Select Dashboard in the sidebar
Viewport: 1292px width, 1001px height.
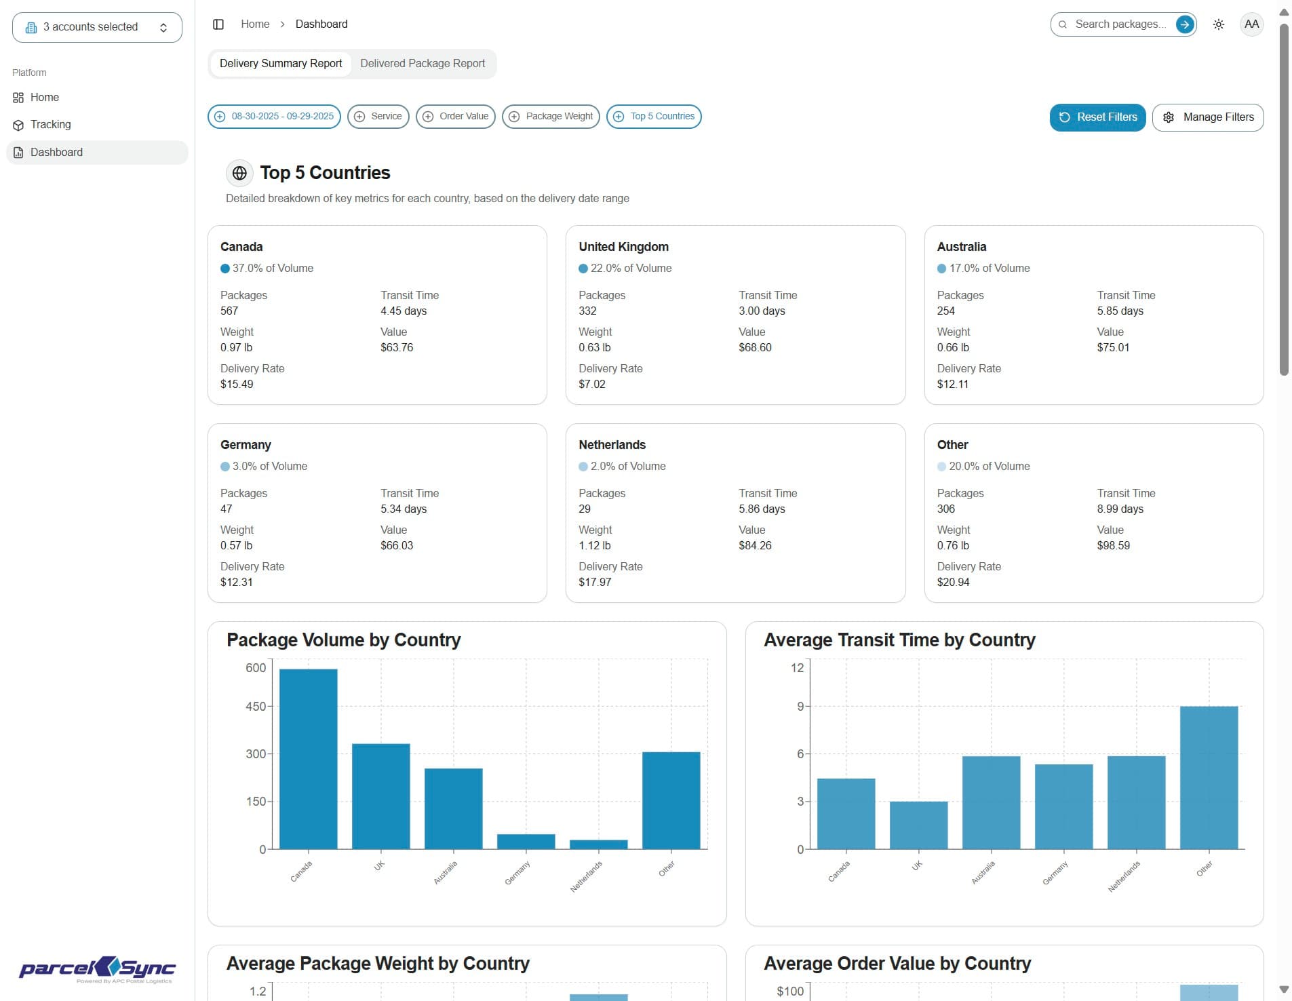[x=97, y=153]
